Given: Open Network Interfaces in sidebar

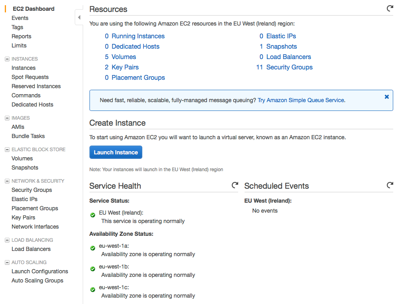Looking at the screenshot, I should point(35,227).
